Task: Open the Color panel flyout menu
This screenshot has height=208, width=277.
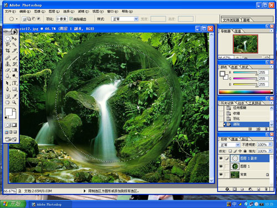Action: [271, 67]
